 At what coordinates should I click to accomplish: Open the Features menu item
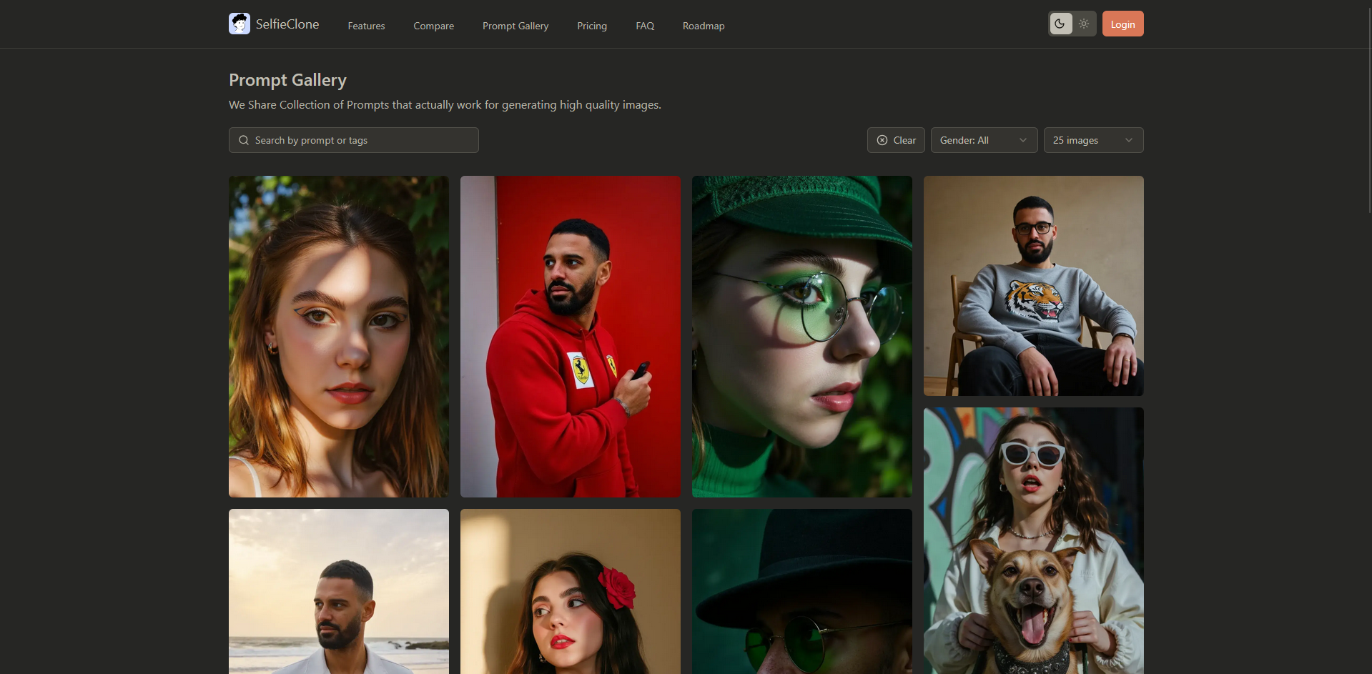point(366,26)
